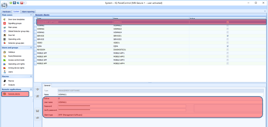
Task: Select the MOBILE-APP1 table row
Action: click(150, 53)
